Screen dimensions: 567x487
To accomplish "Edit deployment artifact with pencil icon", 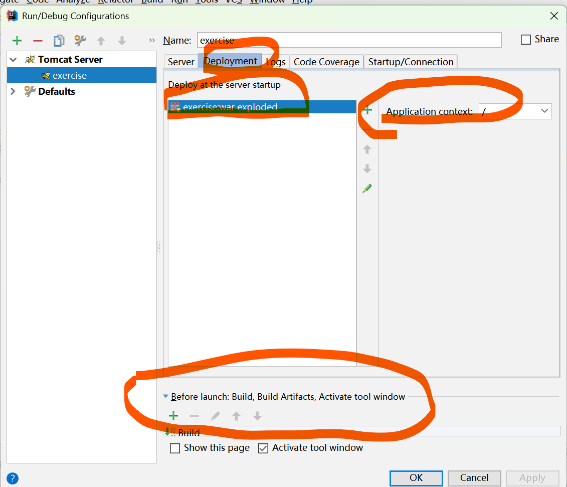I will [x=367, y=188].
